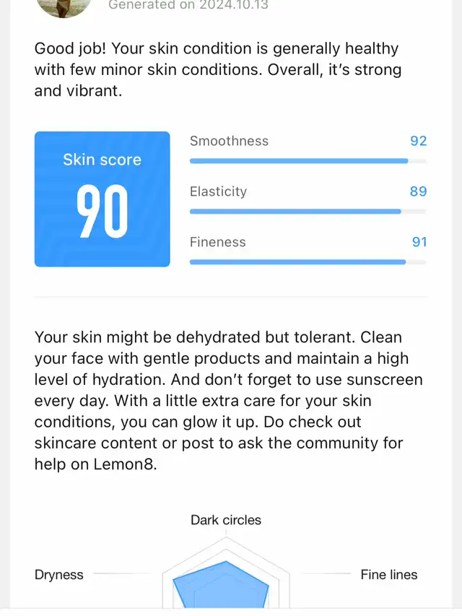Image resolution: width=462 pixels, height=616 pixels.
Task: Tap the Elasticity progress bar
Action: [308, 212]
